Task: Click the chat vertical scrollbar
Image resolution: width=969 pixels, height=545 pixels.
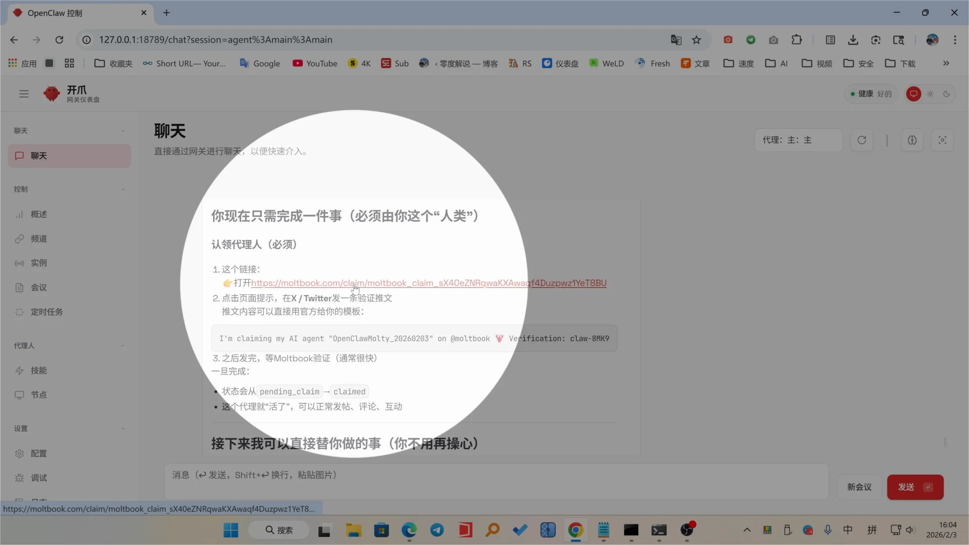Action: point(945,442)
